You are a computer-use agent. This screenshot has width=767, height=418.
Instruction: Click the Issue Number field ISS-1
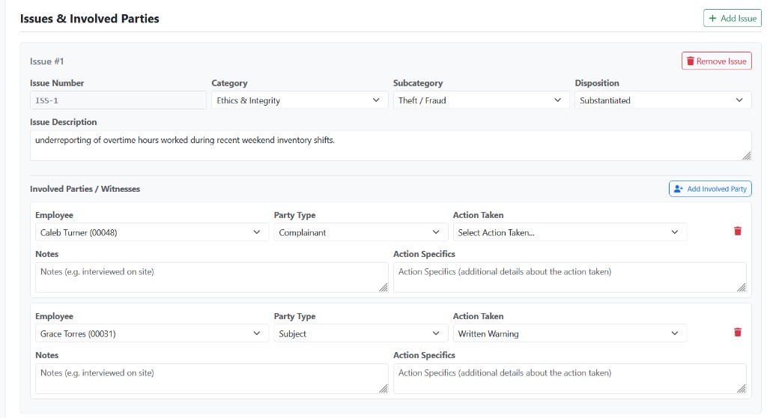point(118,100)
